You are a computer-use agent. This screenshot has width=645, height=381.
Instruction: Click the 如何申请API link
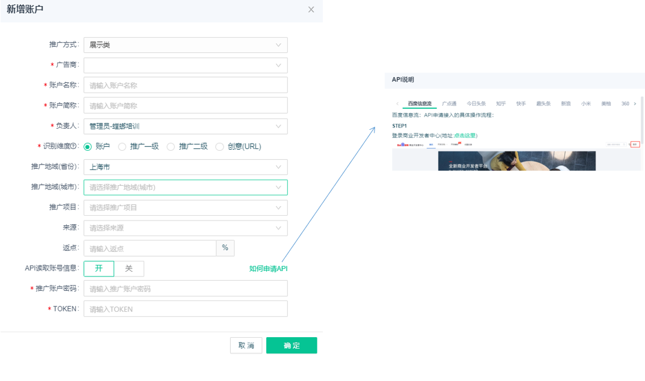coord(268,269)
